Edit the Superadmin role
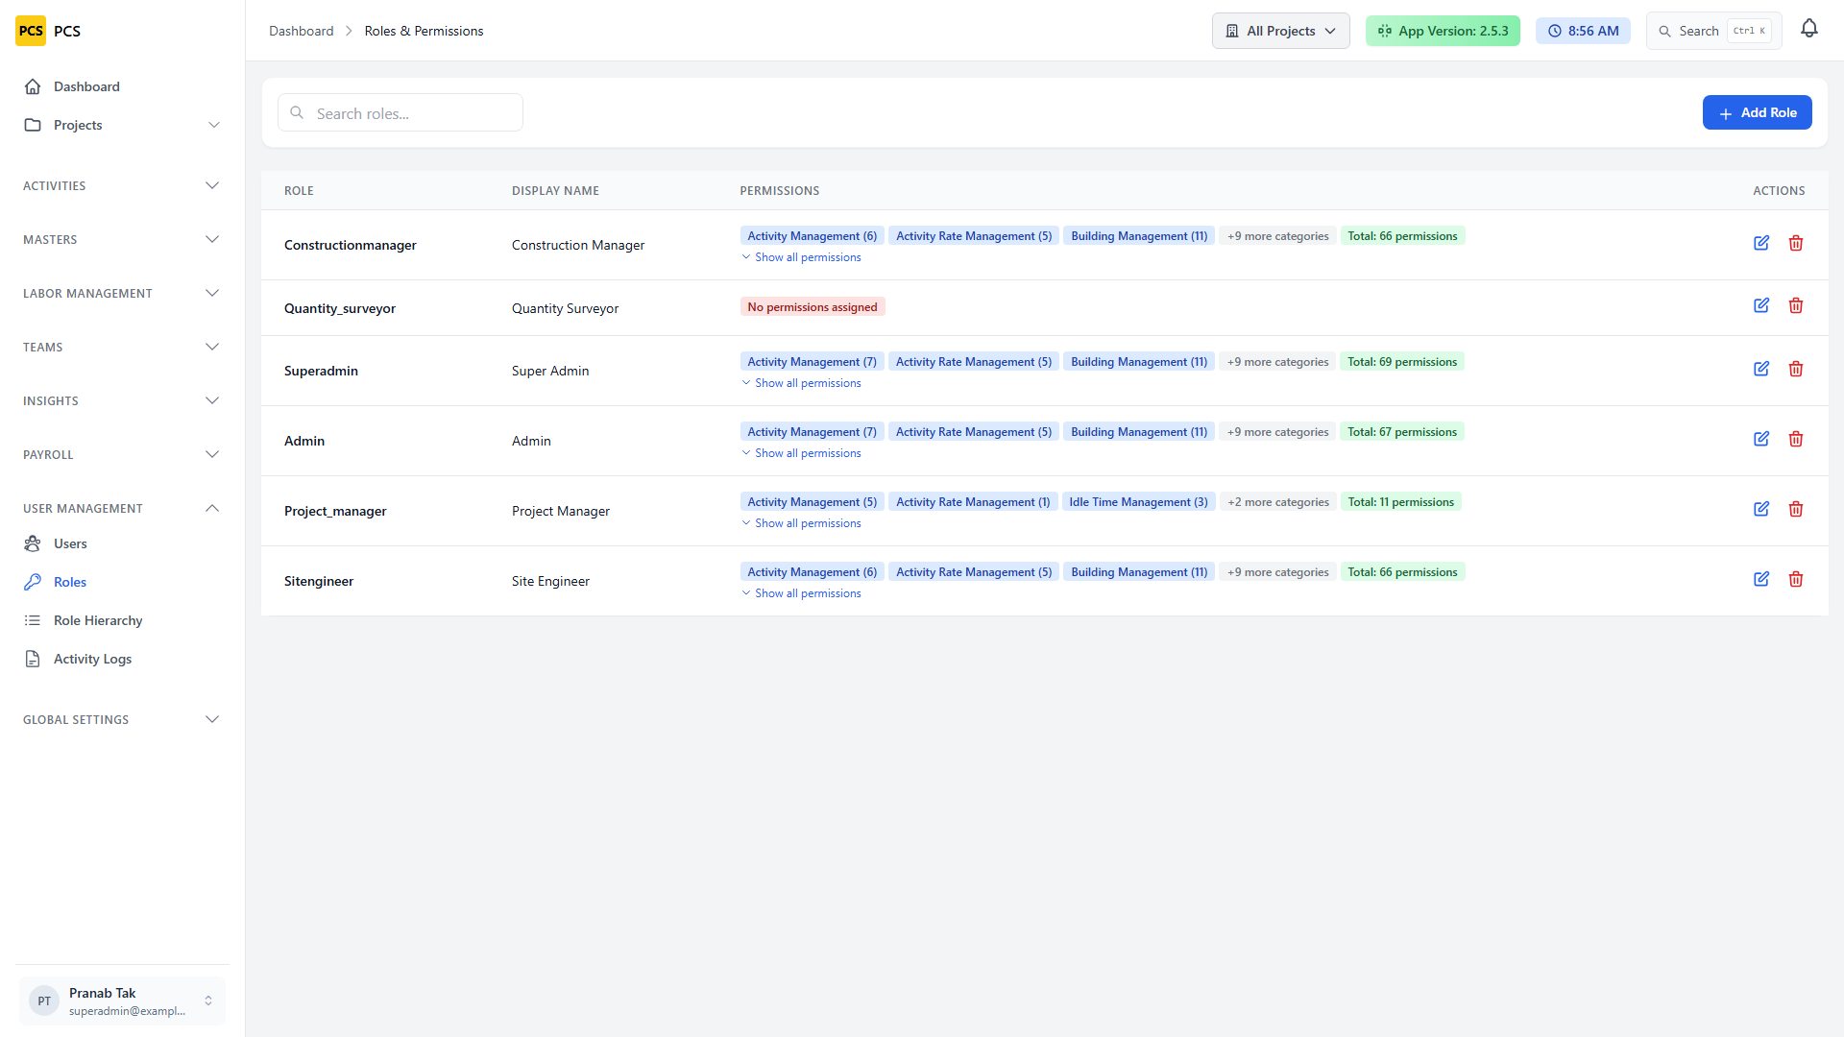 pyautogui.click(x=1761, y=369)
